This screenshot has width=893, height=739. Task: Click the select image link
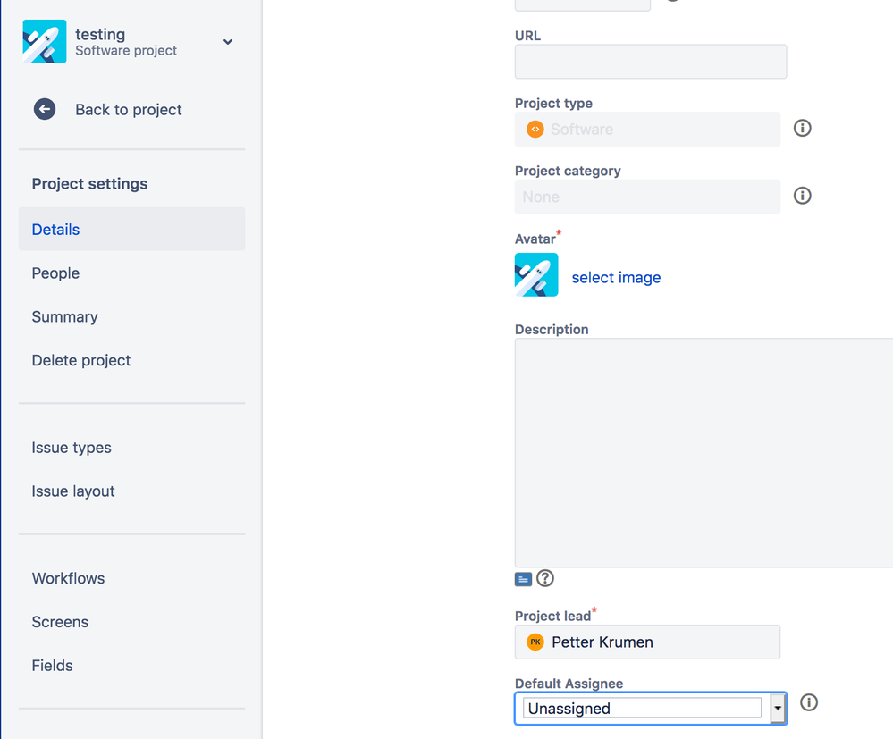pyautogui.click(x=615, y=277)
